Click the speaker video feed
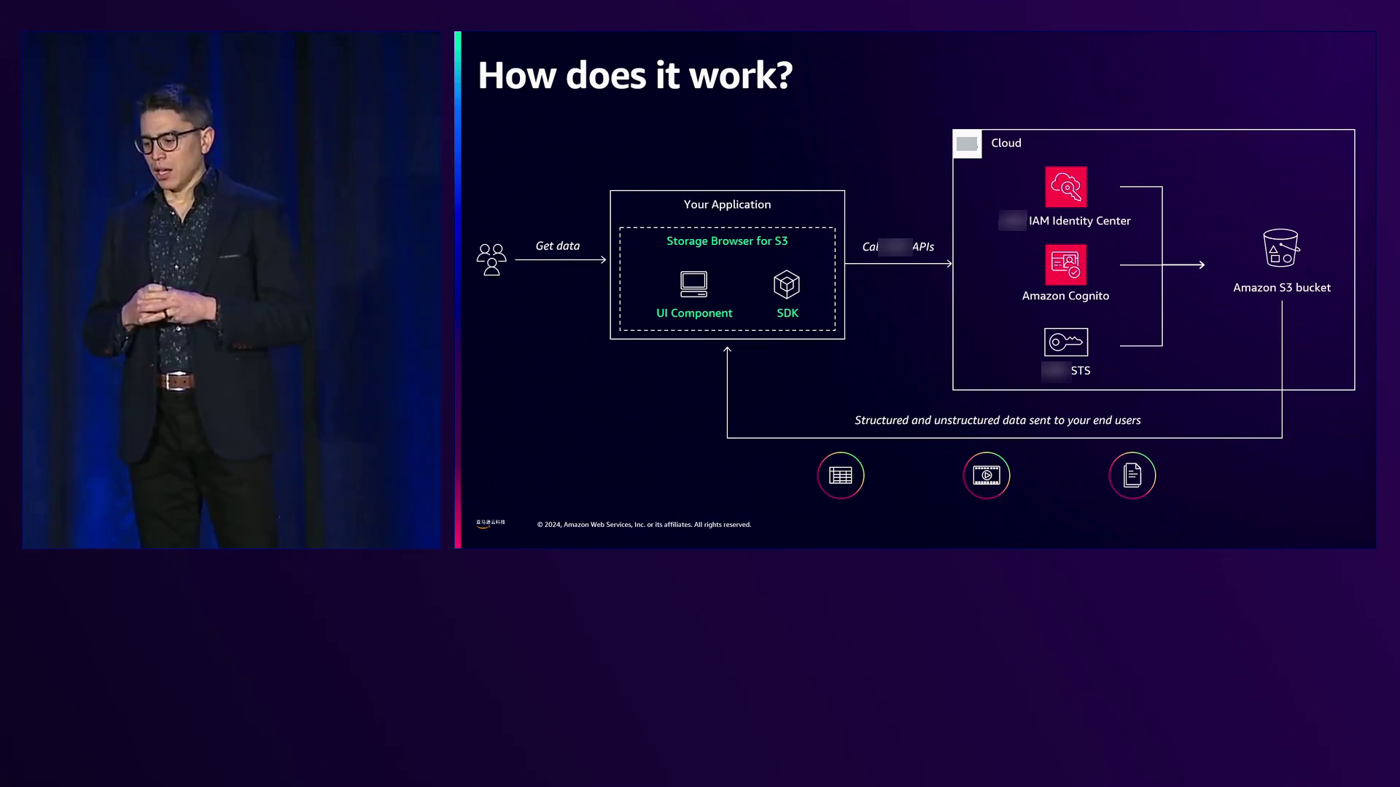The image size is (1400, 787). click(231, 290)
